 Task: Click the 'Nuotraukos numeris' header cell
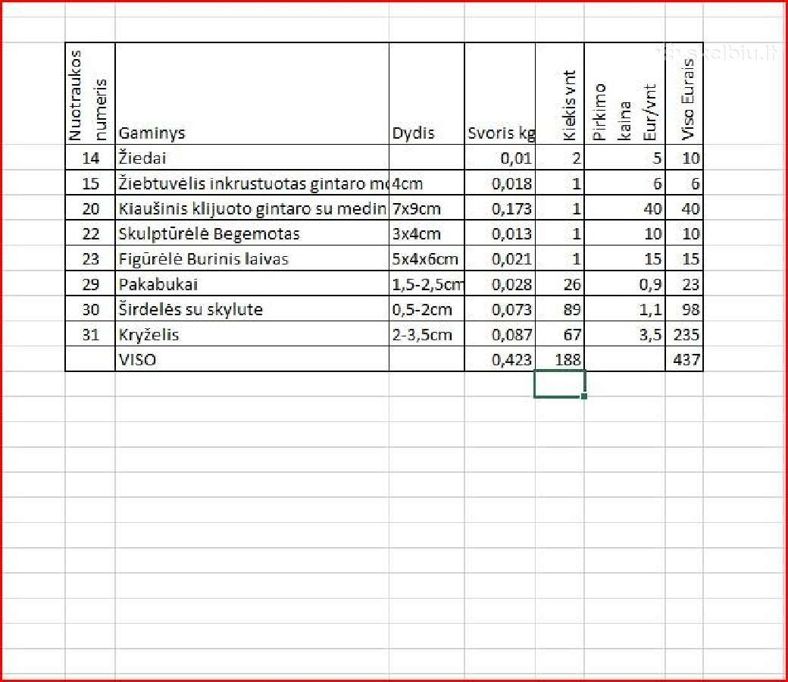tap(90, 94)
